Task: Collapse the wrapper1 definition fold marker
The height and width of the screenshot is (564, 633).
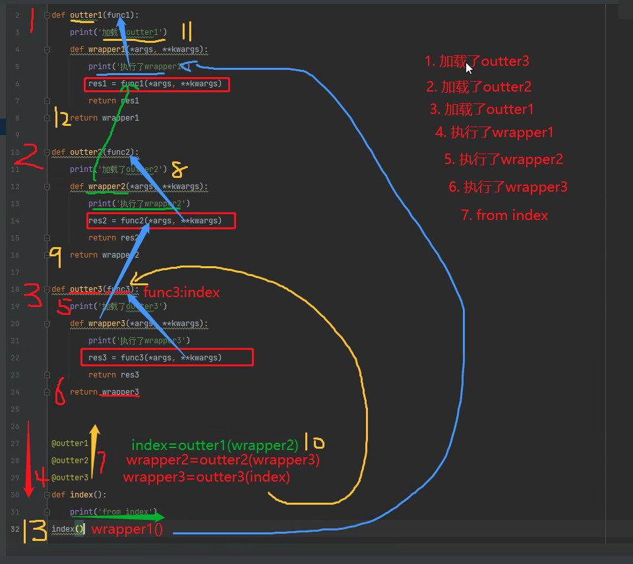Action: tap(47, 49)
